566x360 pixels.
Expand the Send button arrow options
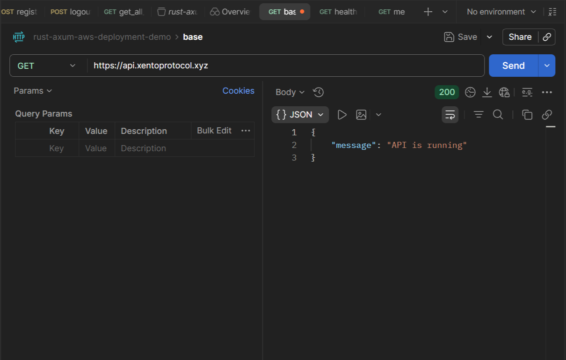(x=546, y=66)
